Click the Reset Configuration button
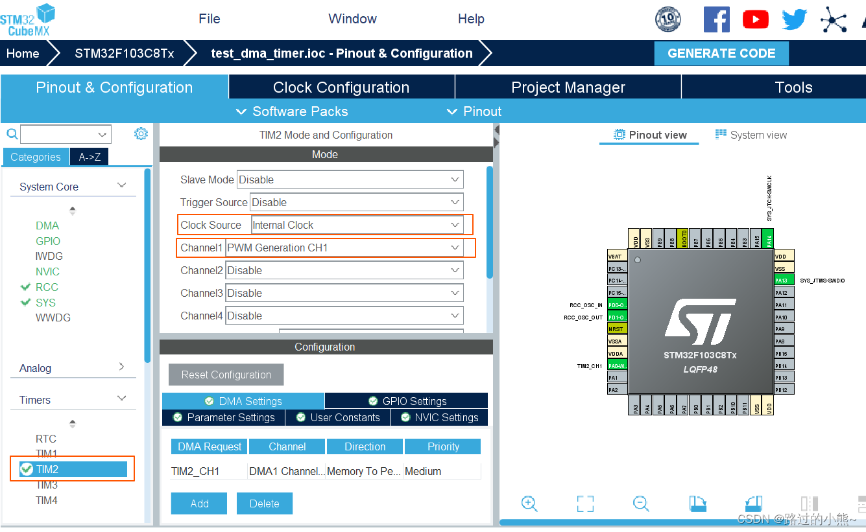Screen dimensions: 866x532 [x=226, y=375]
